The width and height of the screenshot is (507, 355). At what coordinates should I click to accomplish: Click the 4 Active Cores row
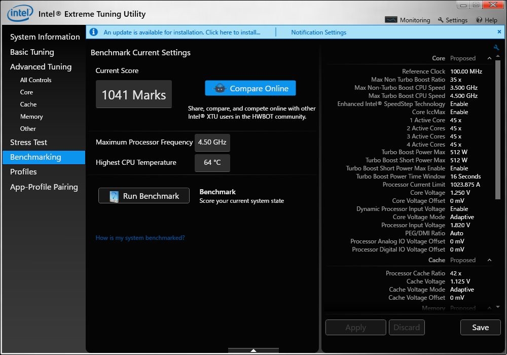pos(433,144)
